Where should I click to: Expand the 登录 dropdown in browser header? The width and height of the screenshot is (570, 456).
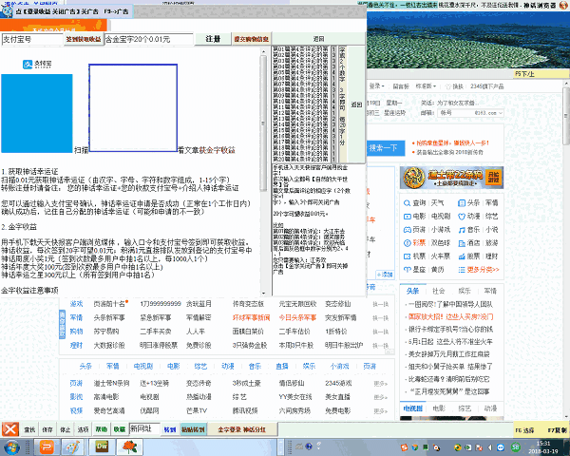tap(376, 86)
